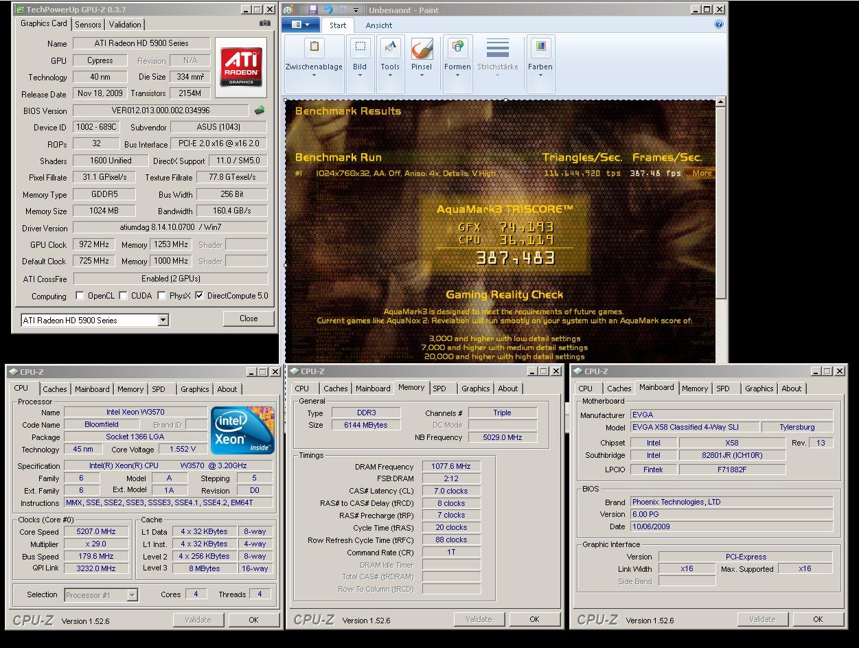Toggle the CUDA checkbox in GPU-Z
Viewport: 859px width, 648px height.
pyautogui.click(x=124, y=296)
